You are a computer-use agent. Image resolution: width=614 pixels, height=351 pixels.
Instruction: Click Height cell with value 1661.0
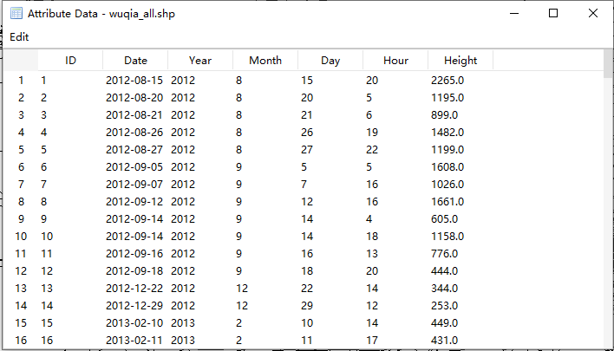tap(447, 202)
